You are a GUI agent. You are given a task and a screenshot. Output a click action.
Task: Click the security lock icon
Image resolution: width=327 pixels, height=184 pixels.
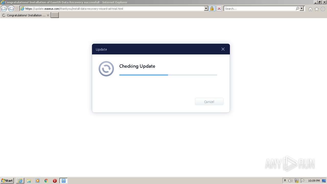[212, 9]
